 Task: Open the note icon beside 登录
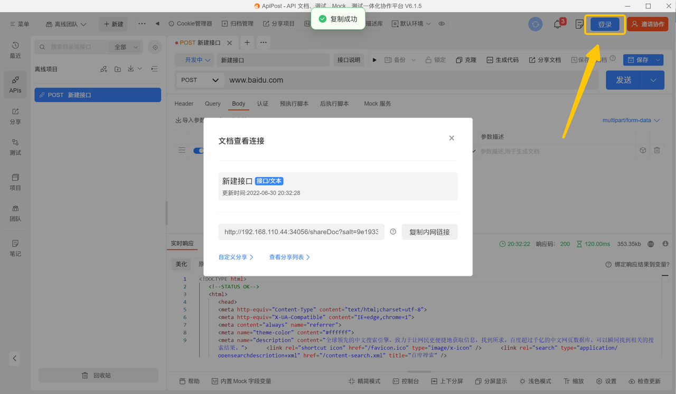click(x=579, y=24)
